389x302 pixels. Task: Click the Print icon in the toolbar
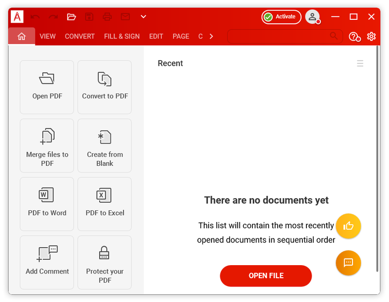107,17
